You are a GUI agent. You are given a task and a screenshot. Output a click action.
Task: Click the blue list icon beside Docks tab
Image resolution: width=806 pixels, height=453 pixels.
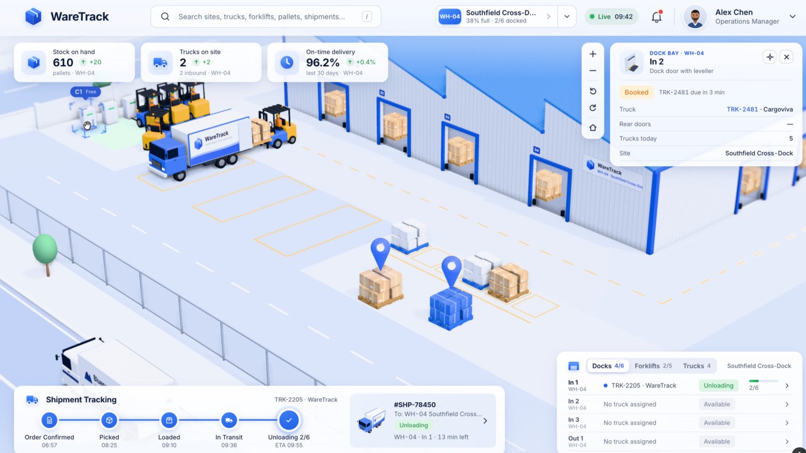click(x=573, y=366)
